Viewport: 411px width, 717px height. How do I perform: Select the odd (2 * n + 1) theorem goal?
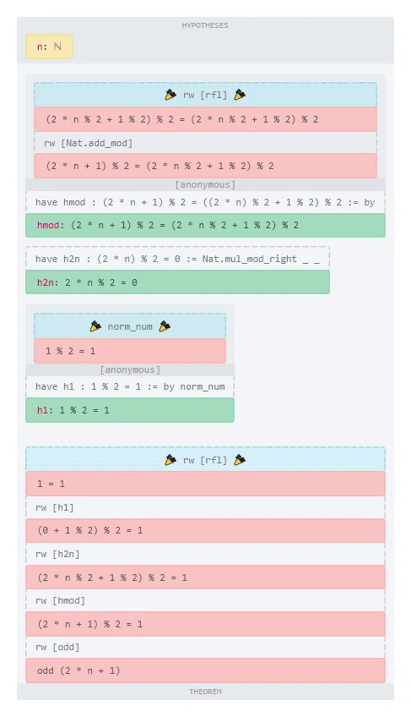pyautogui.click(x=205, y=670)
